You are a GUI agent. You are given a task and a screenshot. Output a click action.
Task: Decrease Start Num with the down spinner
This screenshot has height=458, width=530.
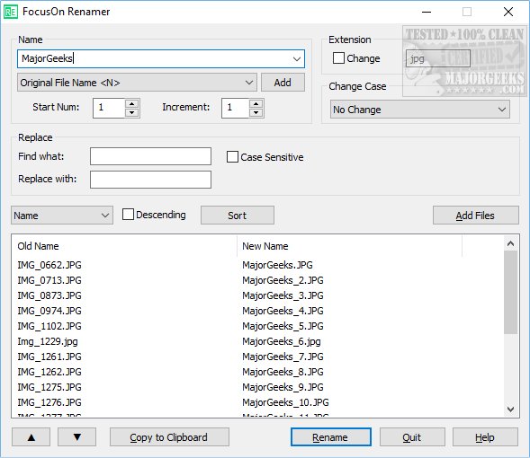tap(131, 112)
